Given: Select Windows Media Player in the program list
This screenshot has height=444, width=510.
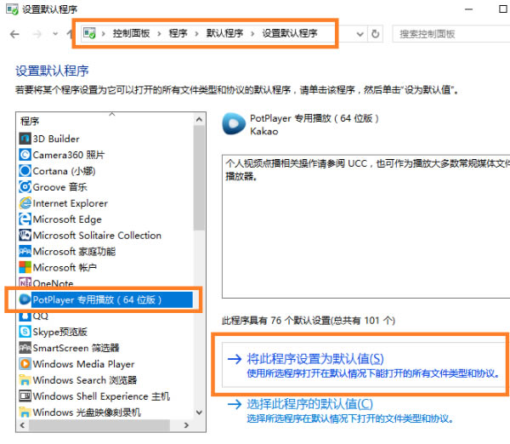Looking at the screenshot, I should click(x=83, y=364).
